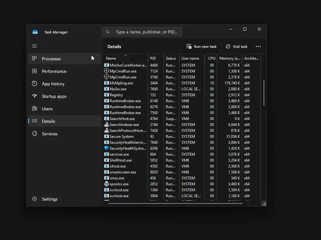Click the Registry process icon

pyautogui.click(x=107, y=95)
